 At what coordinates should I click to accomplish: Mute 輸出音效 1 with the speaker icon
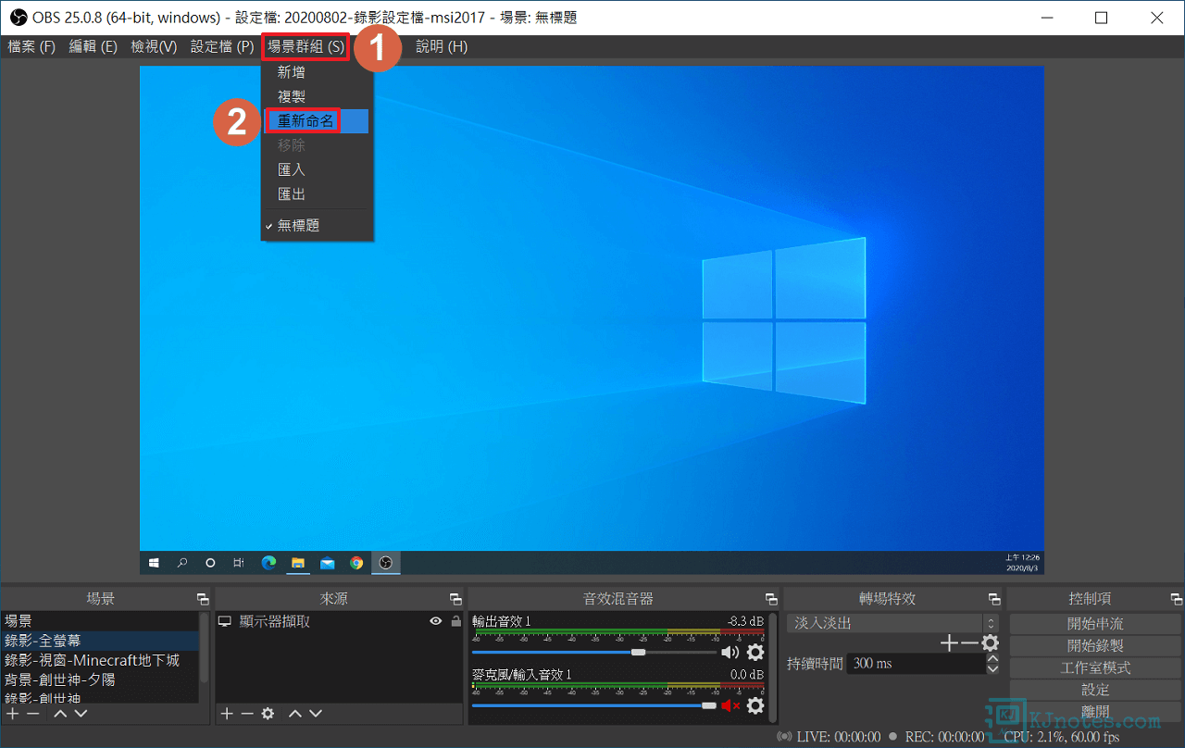coord(730,653)
